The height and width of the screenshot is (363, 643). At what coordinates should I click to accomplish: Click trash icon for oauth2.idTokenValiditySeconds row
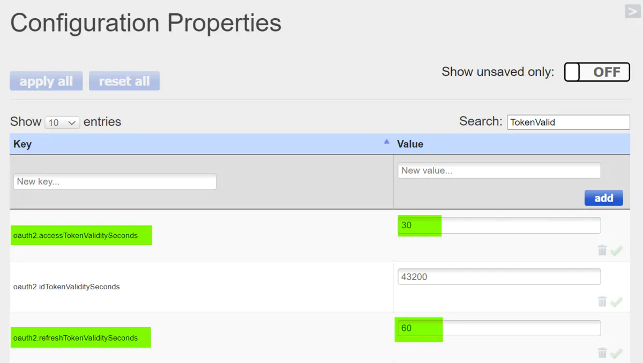pyautogui.click(x=602, y=302)
